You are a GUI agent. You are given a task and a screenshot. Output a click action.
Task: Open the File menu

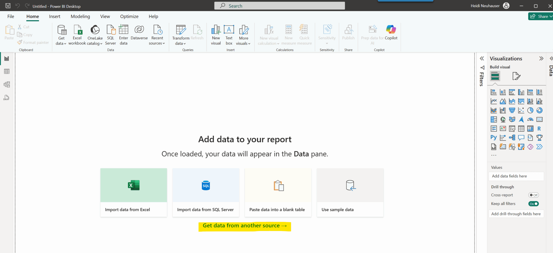pos(11,16)
